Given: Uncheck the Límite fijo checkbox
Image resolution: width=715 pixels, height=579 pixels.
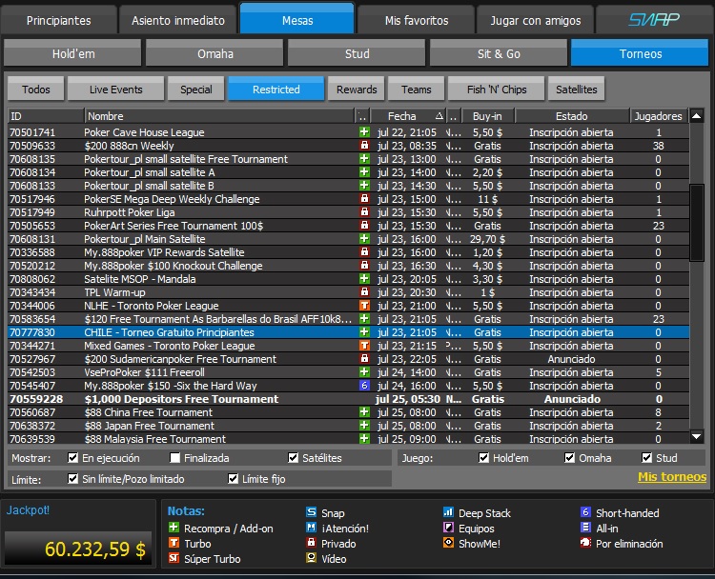Looking at the screenshot, I should [233, 479].
